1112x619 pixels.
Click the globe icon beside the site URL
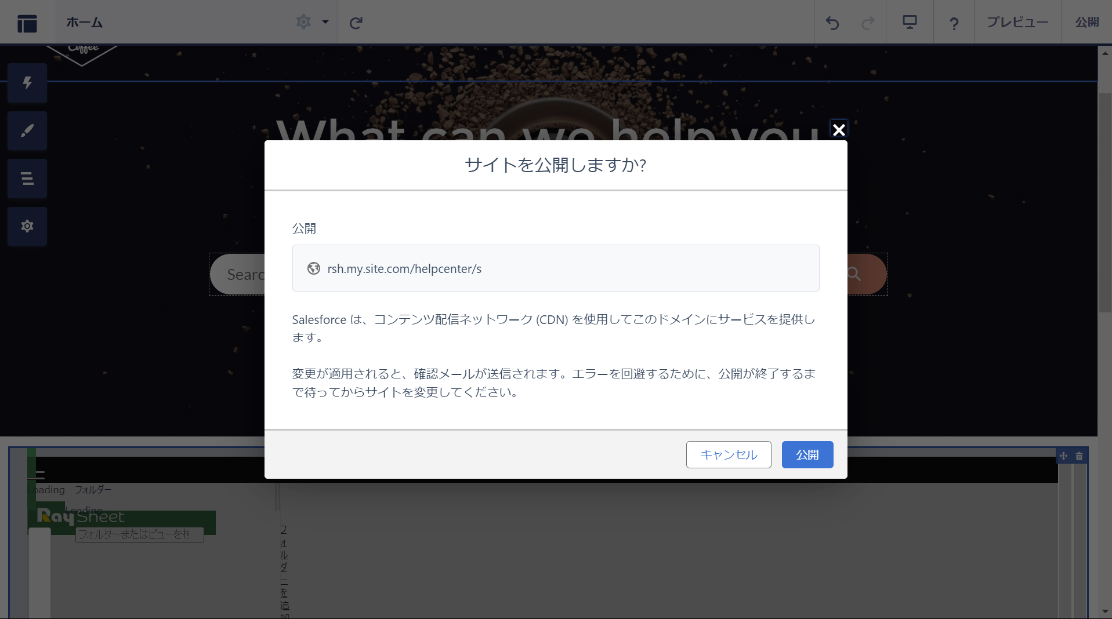click(314, 268)
